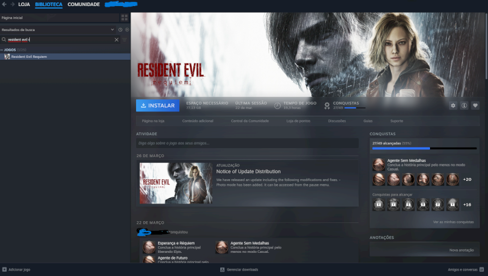Screen dimensions: 488x276
Task: Open the Loja de pontos tab
Action: [x=298, y=121]
